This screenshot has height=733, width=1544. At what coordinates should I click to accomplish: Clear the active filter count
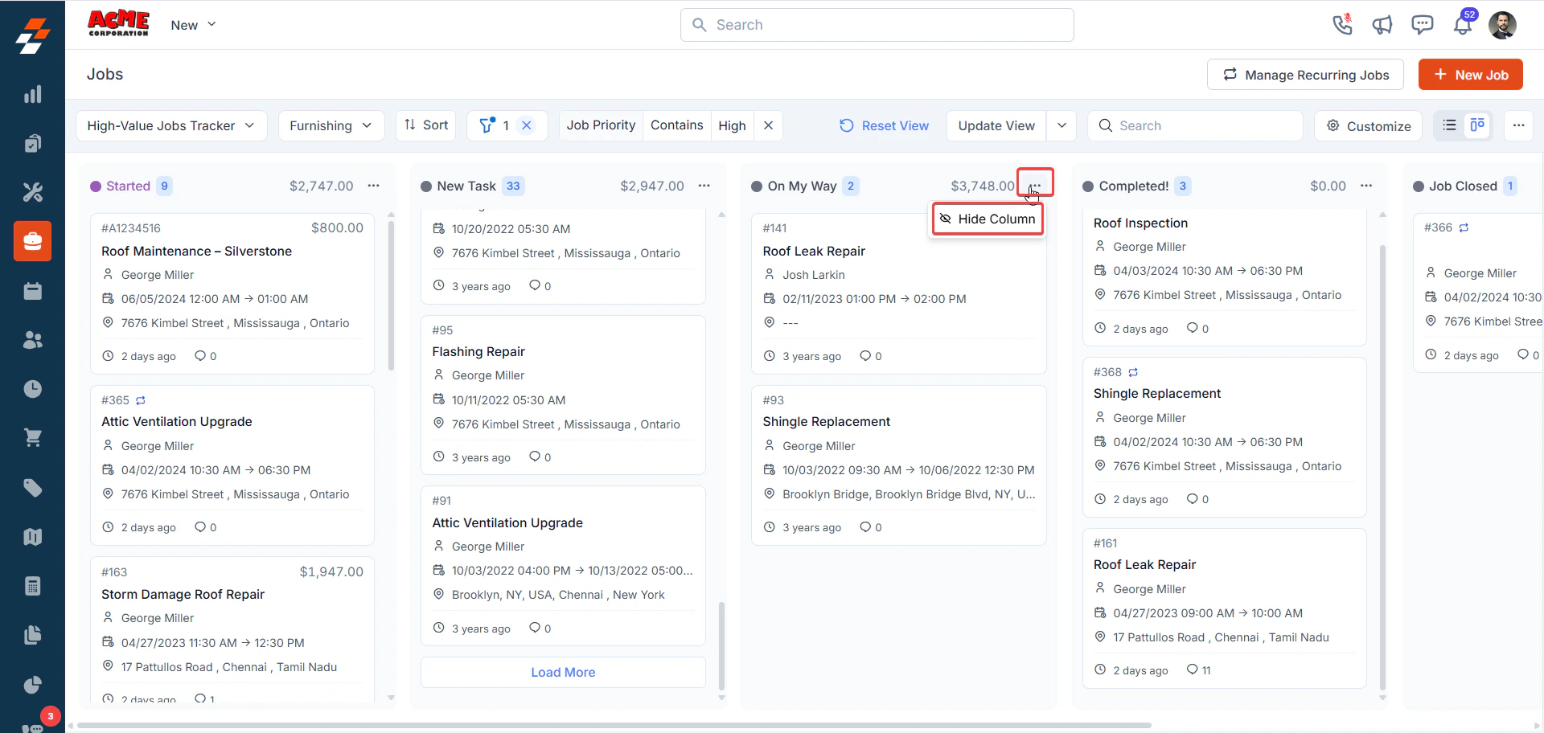[x=527, y=125]
